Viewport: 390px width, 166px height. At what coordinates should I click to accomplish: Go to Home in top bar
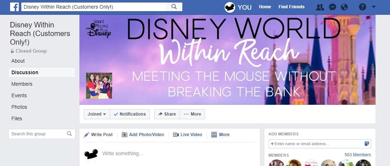point(265,7)
